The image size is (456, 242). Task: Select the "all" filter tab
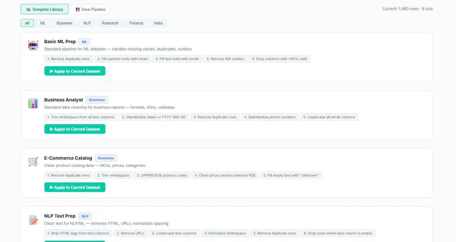pos(27,23)
